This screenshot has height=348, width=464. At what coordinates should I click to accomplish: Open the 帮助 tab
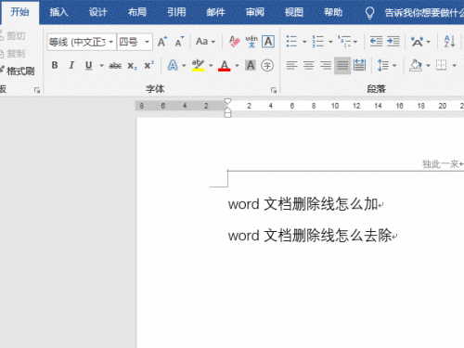click(x=333, y=12)
